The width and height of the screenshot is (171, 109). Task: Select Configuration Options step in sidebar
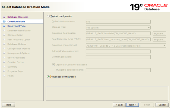point(19,49)
